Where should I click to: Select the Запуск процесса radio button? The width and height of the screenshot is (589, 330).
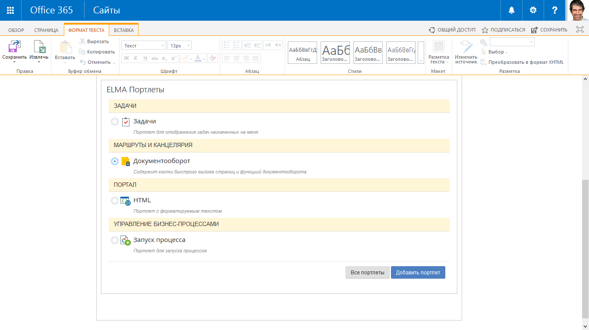pyautogui.click(x=115, y=240)
